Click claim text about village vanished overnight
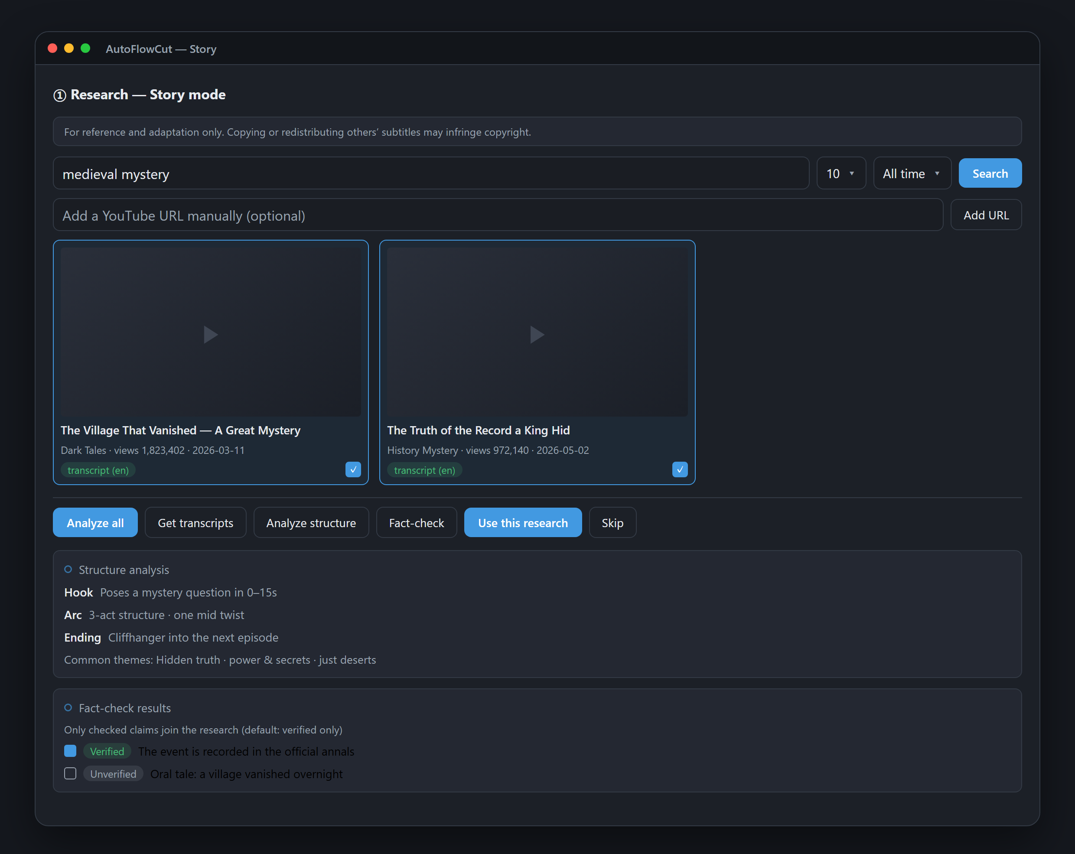The width and height of the screenshot is (1075, 854). pyautogui.click(x=246, y=774)
